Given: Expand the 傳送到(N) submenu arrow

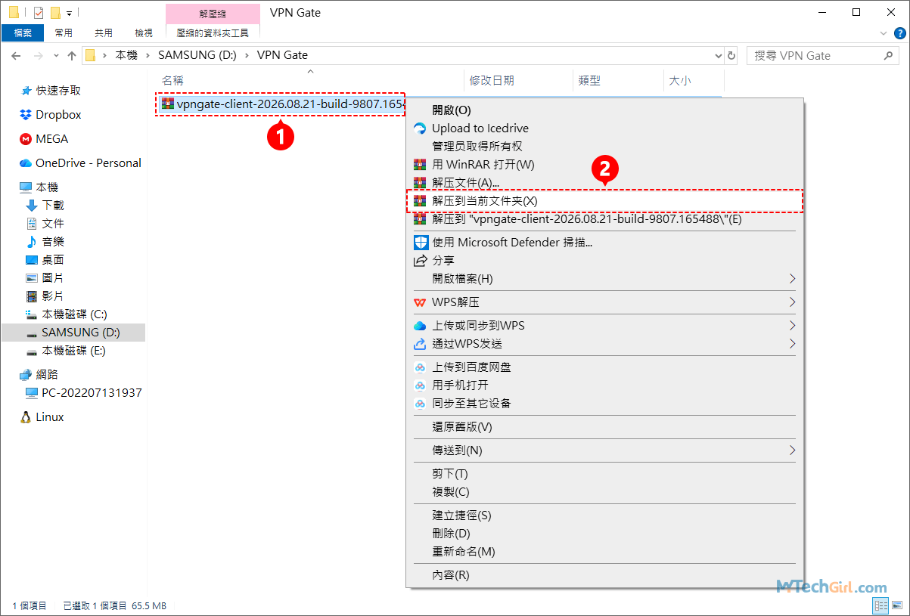Looking at the screenshot, I should pos(792,450).
